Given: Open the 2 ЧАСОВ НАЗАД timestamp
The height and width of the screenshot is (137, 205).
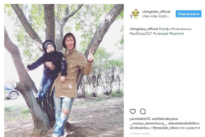Looking at the screenshot, I should pos(139,133).
